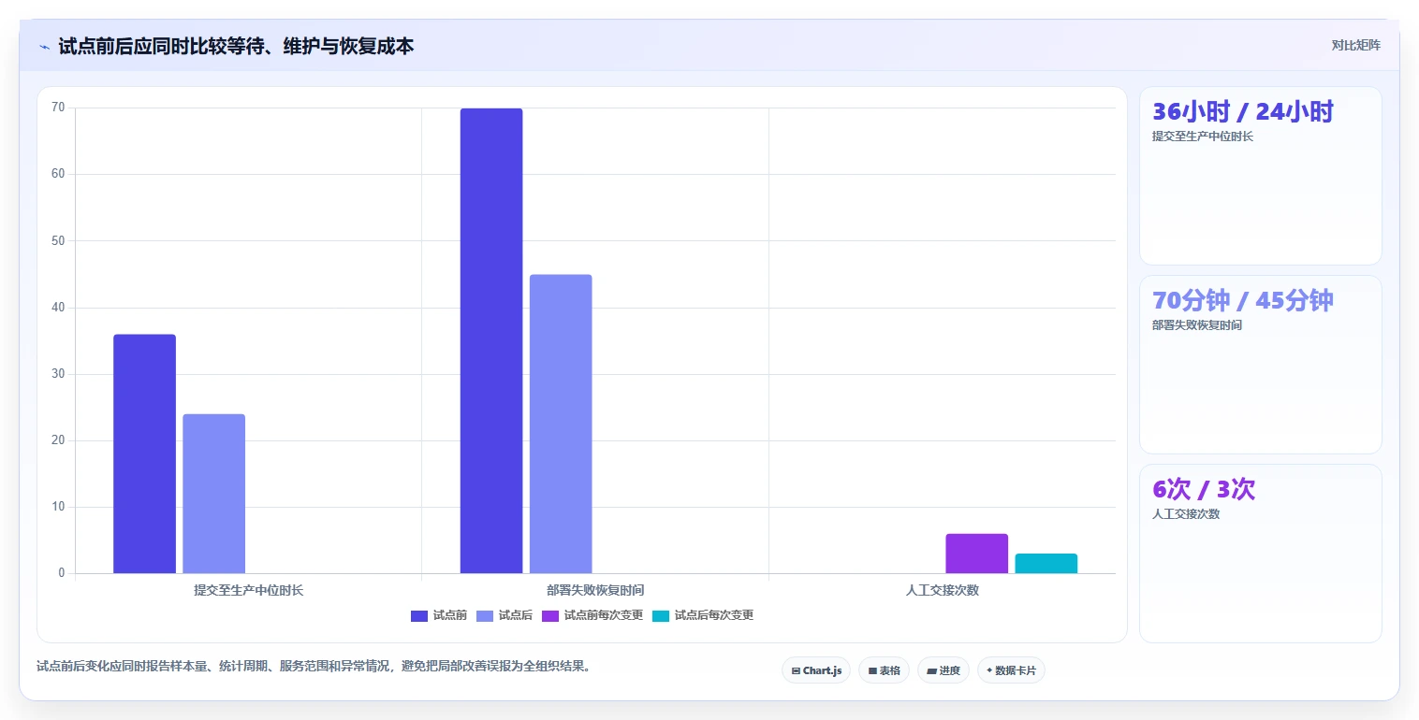Click the lightning icon beside the panel title
Image resolution: width=1419 pixels, height=720 pixels.
point(45,47)
